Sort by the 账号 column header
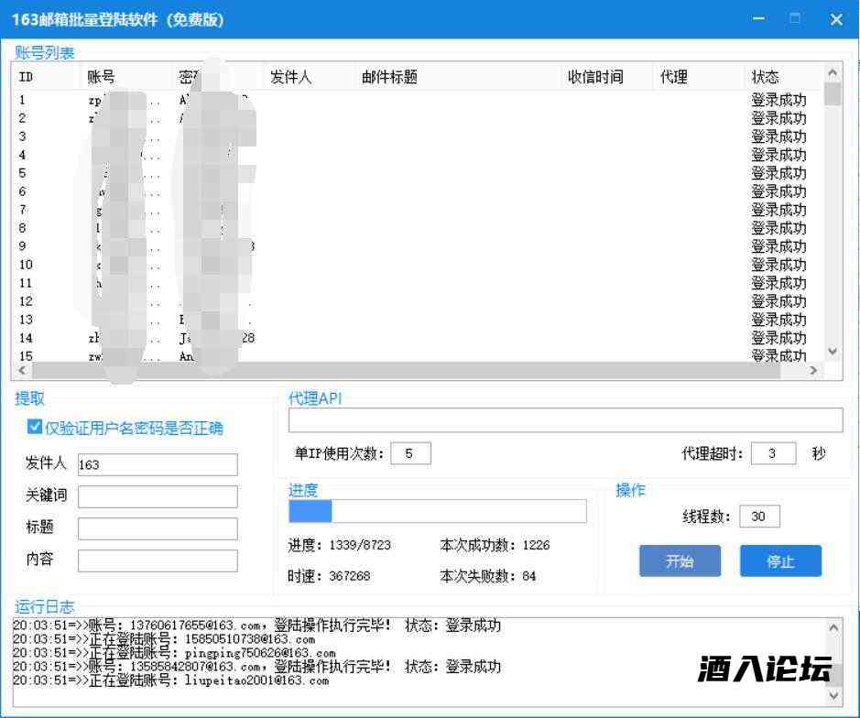The height and width of the screenshot is (718, 860). click(x=127, y=77)
